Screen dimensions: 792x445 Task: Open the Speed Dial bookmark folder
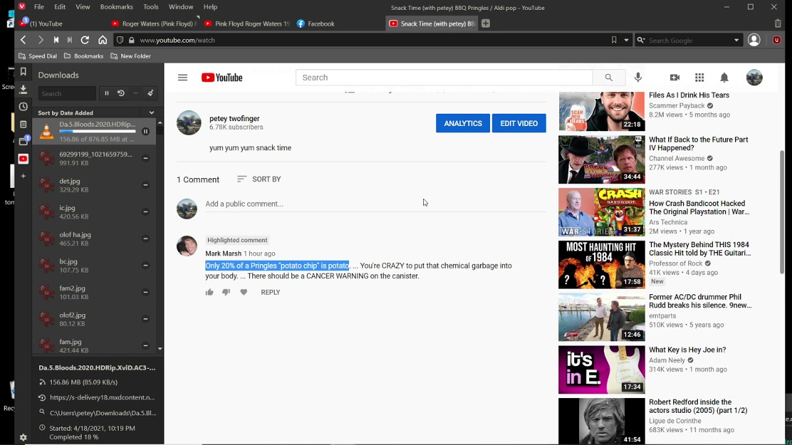pos(38,56)
